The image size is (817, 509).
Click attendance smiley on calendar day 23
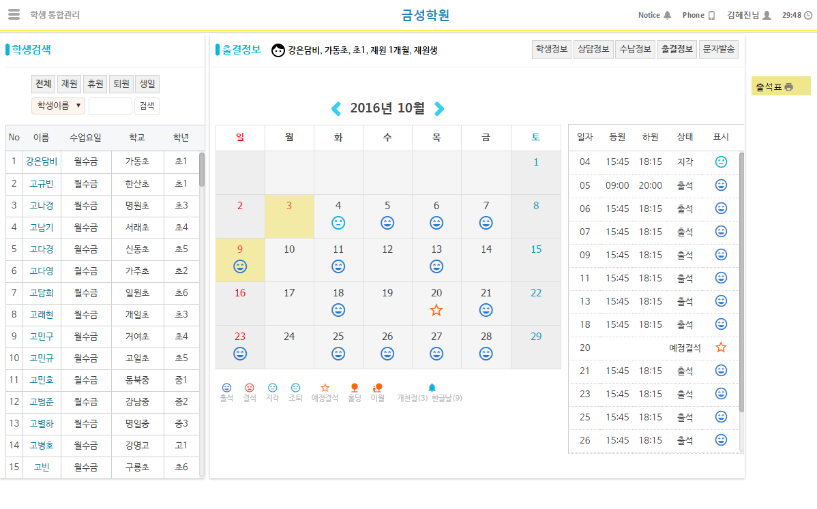[x=239, y=354]
